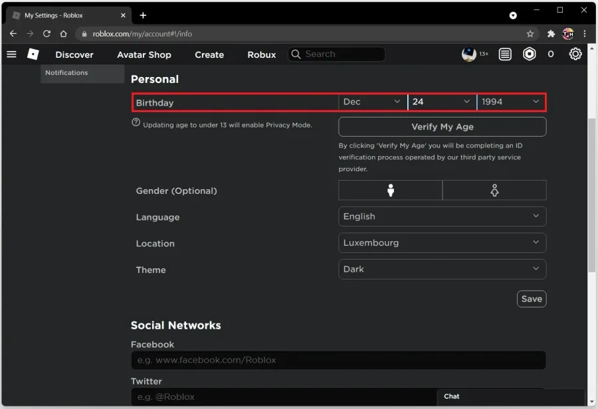Open the birthday month dropdown

tap(373, 102)
